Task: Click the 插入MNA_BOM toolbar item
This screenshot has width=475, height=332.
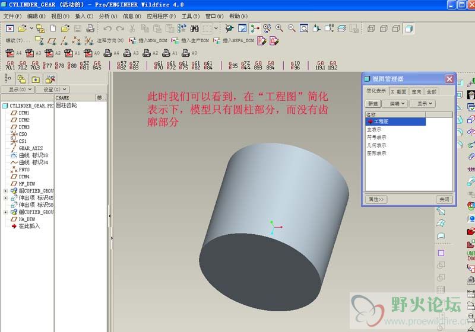Action: [148, 40]
